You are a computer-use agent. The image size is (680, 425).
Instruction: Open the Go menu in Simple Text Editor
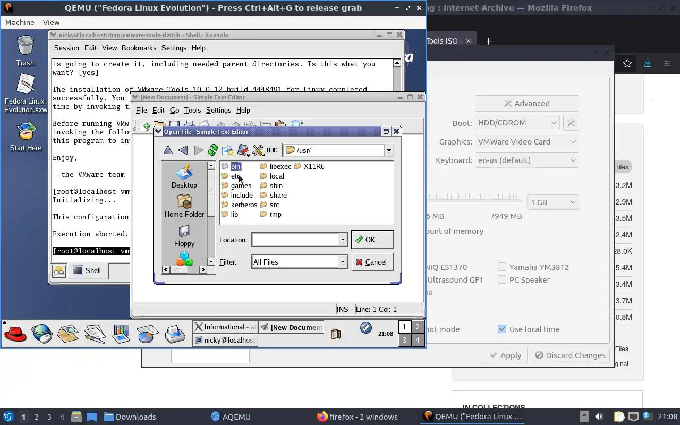click(174, 110)
